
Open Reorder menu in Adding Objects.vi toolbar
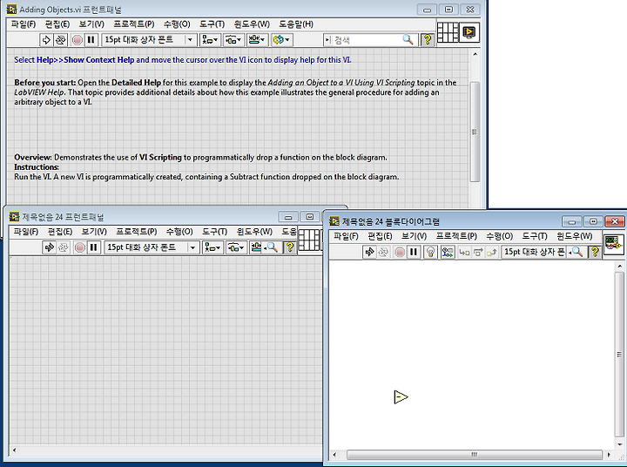(281, 39)
